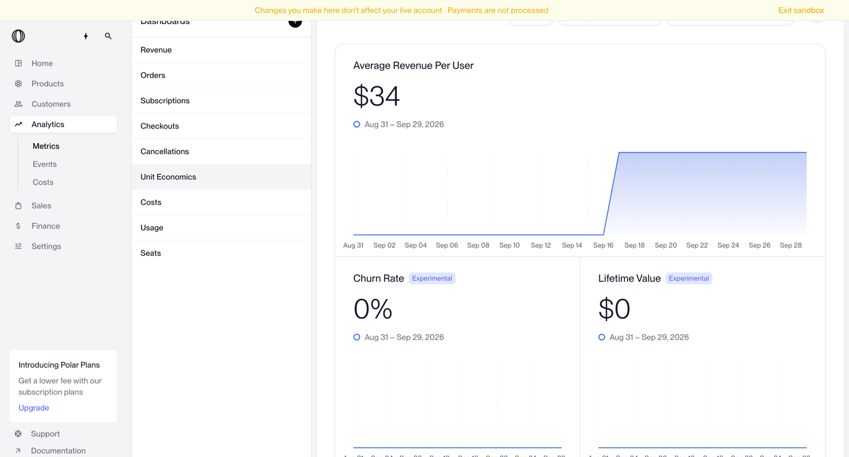Click Exit sandbox link

pyautogui.click(x=801, y=10)
